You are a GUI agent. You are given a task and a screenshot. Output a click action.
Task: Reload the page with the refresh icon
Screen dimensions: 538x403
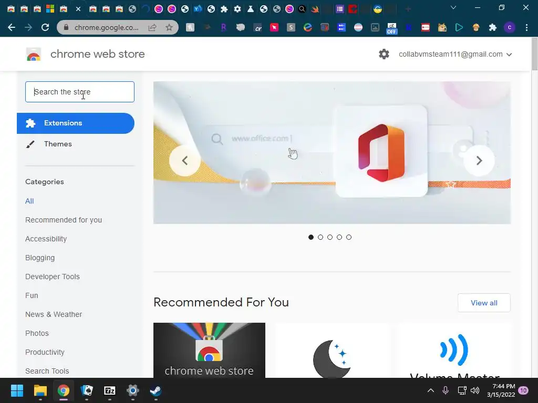click(45, 27)
